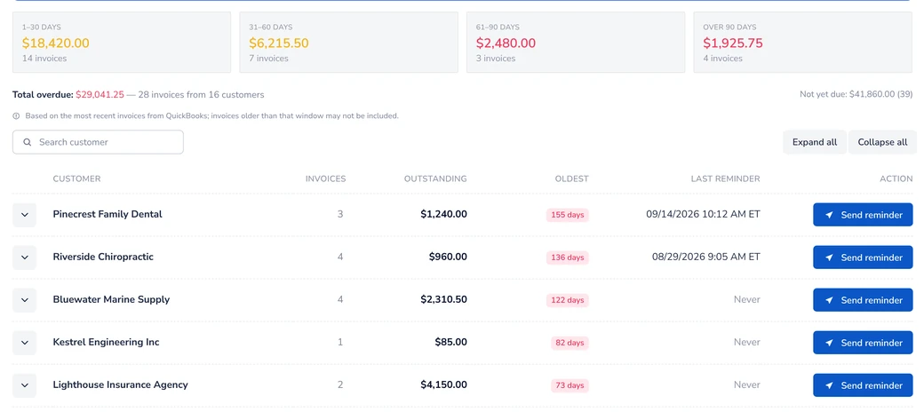
Task: Click the Bluewater Marine Supply customer name
Action: click(111, 299)
